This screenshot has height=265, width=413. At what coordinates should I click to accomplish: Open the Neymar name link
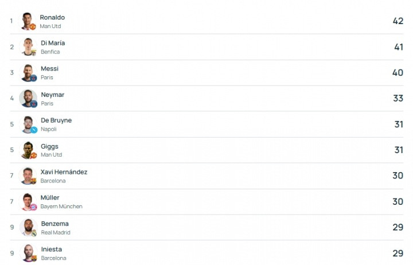pos(52,95)
